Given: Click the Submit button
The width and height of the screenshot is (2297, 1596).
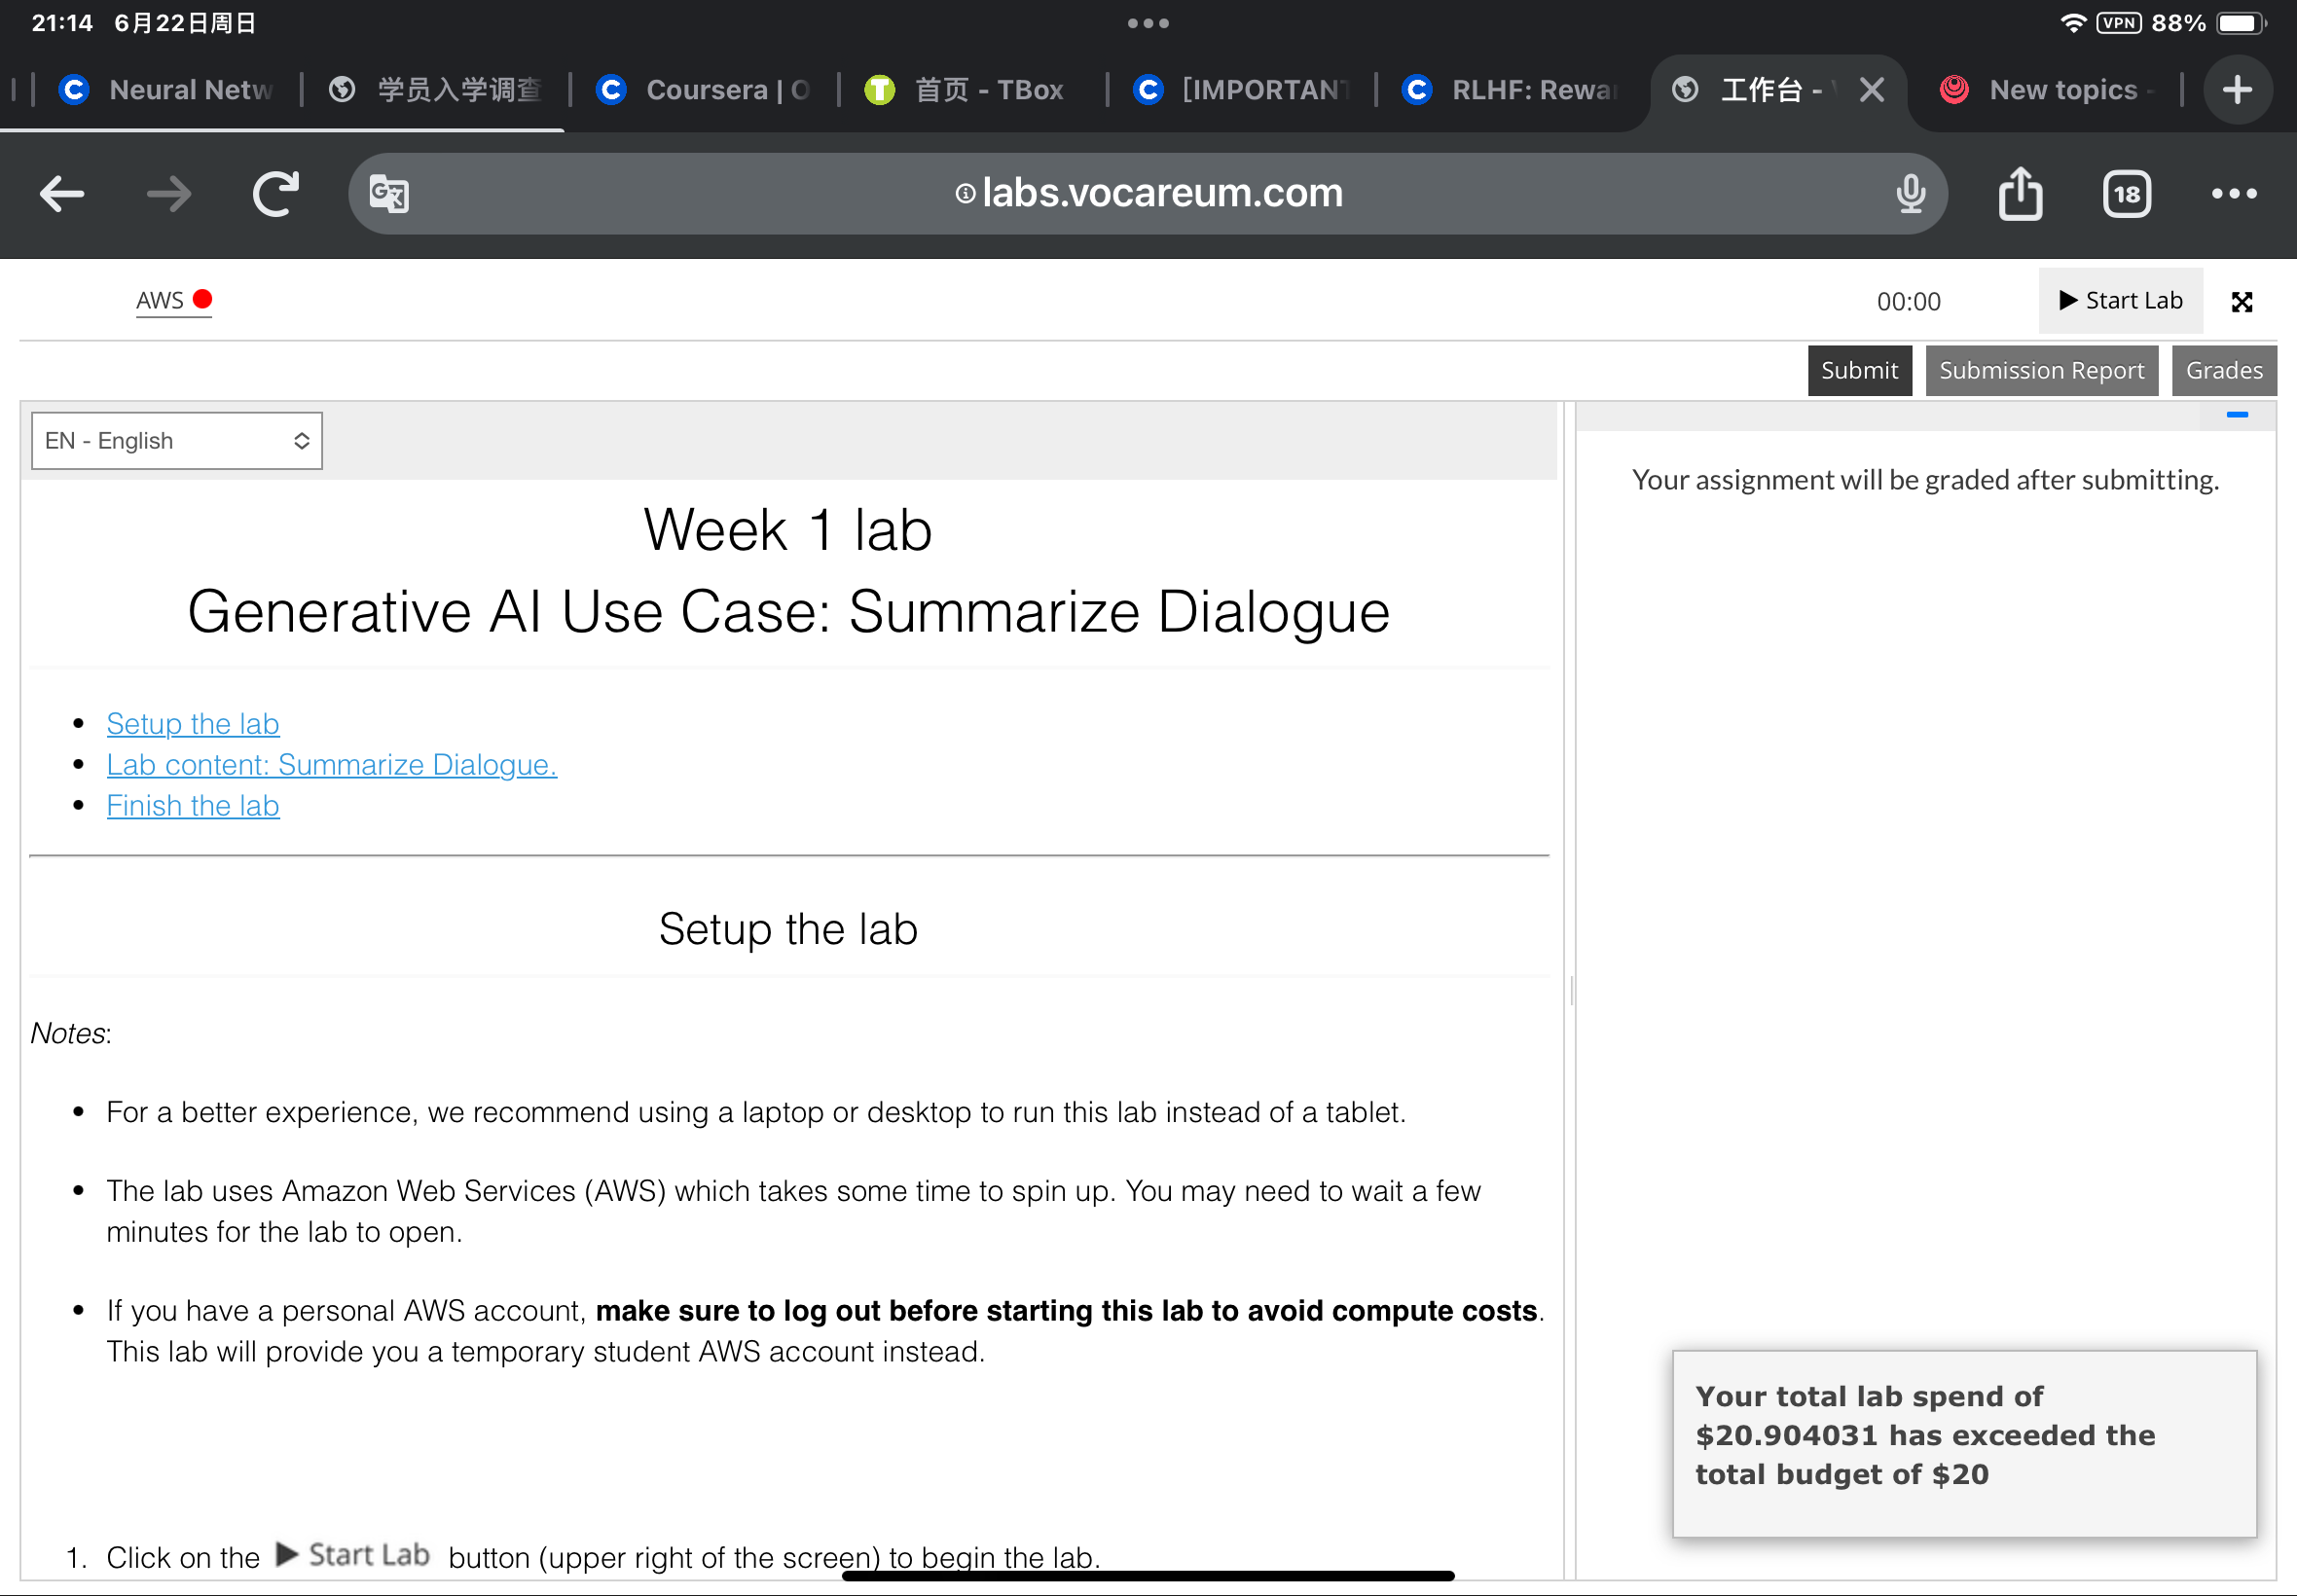Looking at the screenshot, I should tap(1859, 371).
